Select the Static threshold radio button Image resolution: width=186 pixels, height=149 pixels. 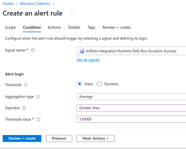click(79, 84)
